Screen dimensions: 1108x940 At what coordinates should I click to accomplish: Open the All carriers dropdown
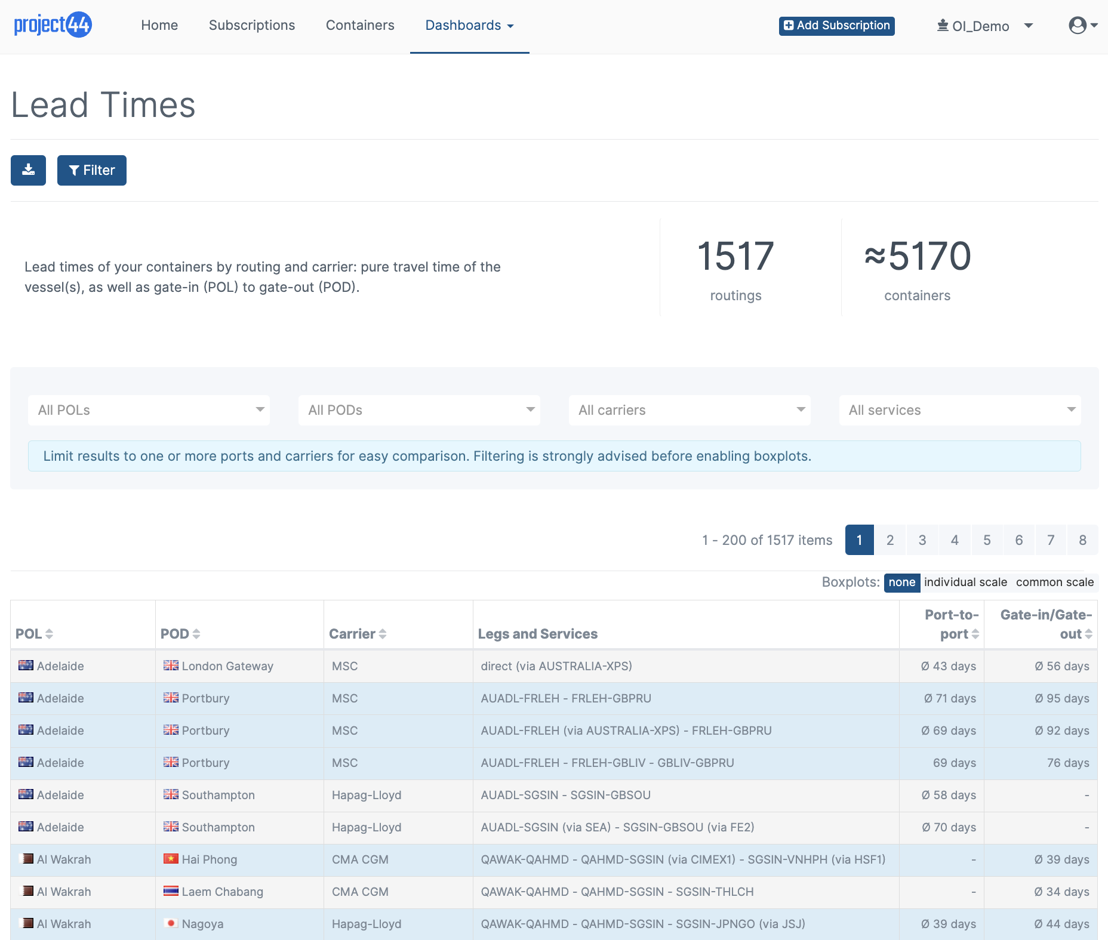[690, 410]
